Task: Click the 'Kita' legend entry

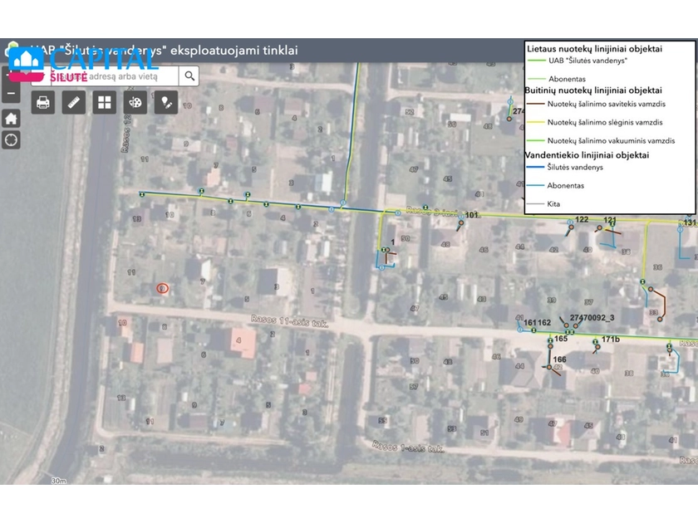Action: (x=553, y=204)
